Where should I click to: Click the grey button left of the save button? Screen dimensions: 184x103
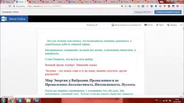[x=143, y=12]
